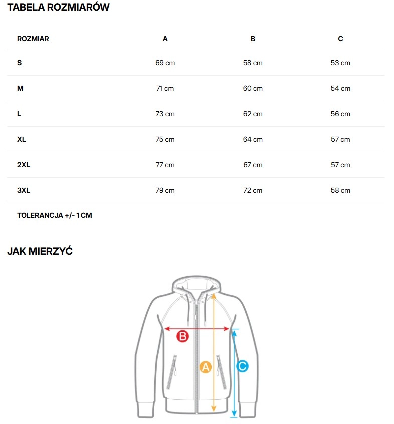
Task: Select the ROZMIAR column header
Action: 33,39
